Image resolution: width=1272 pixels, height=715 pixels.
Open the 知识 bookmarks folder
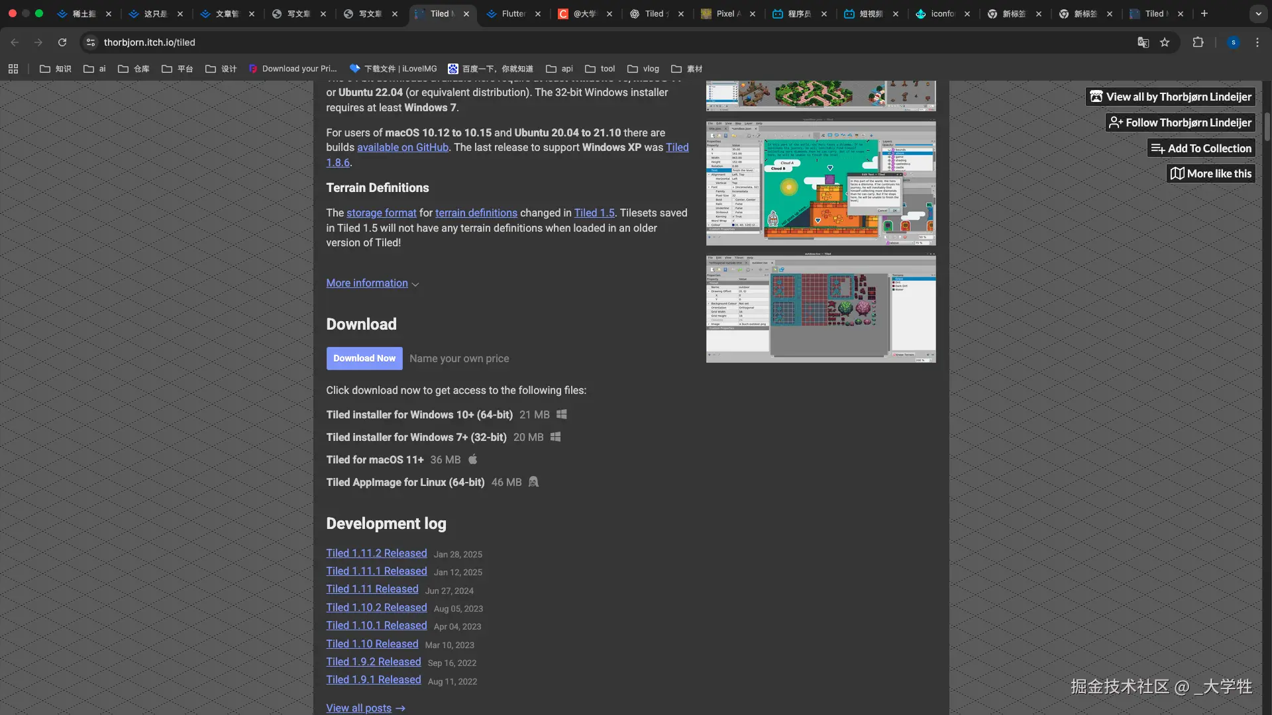click(56, 69)
